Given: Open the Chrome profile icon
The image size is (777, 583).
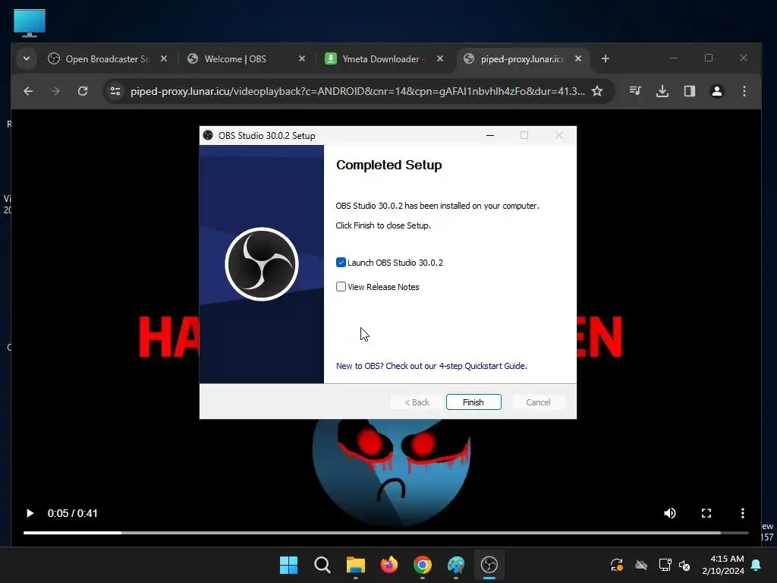Looking at the screenshot, I should pos(716,91).
